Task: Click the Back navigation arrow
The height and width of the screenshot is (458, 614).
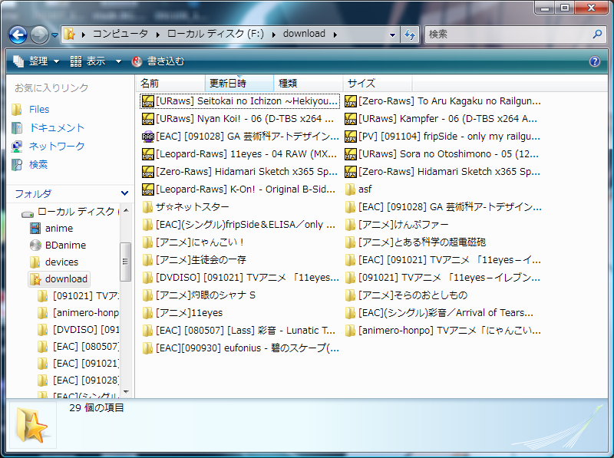Action: (18, 35)
